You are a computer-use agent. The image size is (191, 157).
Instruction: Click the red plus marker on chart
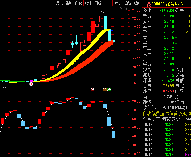point(31,84)
